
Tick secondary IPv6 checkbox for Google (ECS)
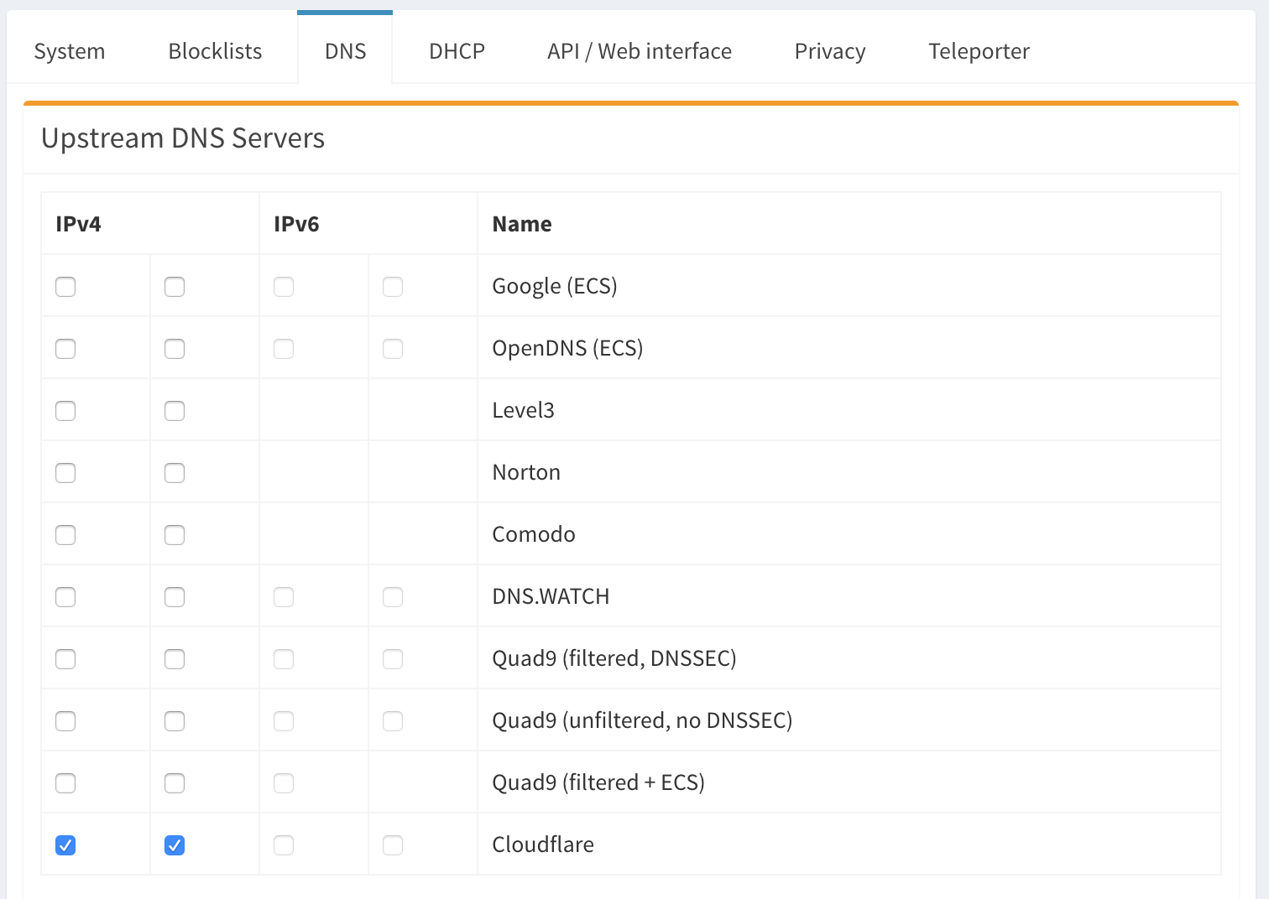(393, 287)
